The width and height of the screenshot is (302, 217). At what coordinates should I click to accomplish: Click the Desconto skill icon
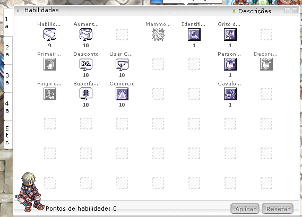(x=86, y=64)
